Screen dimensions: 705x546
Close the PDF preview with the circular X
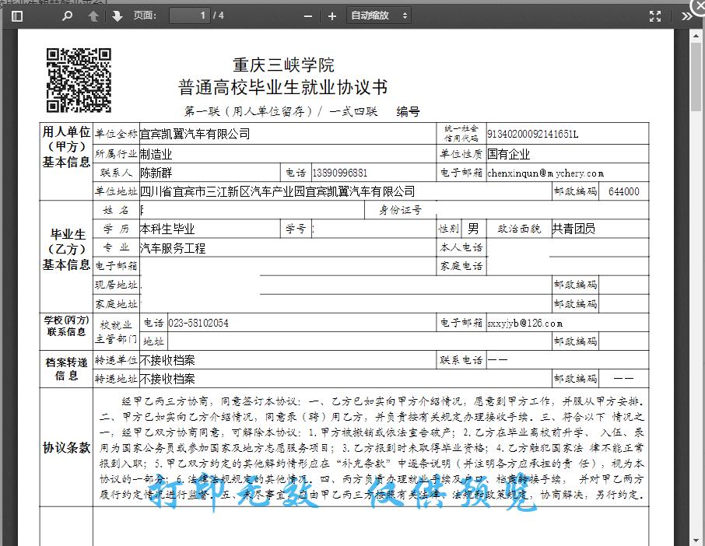click(x=696, y=8)
